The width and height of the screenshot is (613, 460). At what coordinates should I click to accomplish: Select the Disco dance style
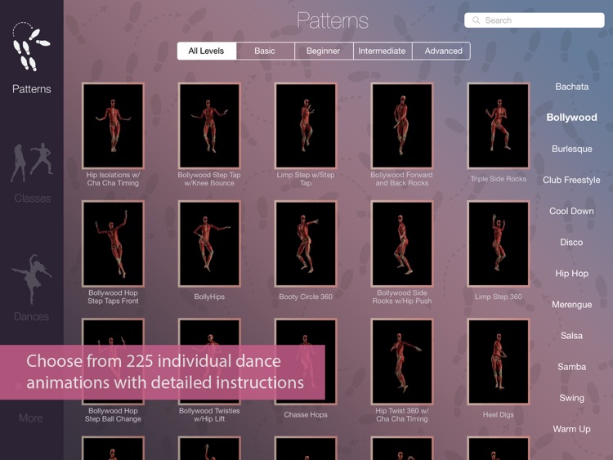pos(571,243)
